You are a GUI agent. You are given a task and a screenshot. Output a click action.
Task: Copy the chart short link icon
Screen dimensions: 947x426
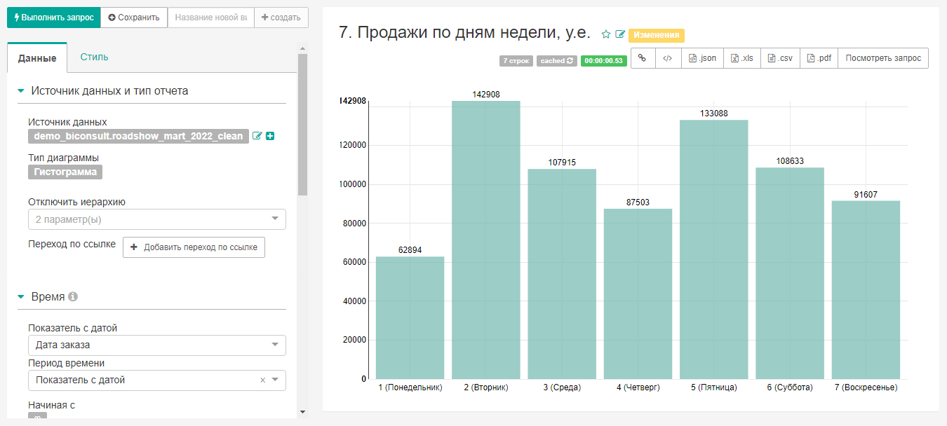click(643, 58)
